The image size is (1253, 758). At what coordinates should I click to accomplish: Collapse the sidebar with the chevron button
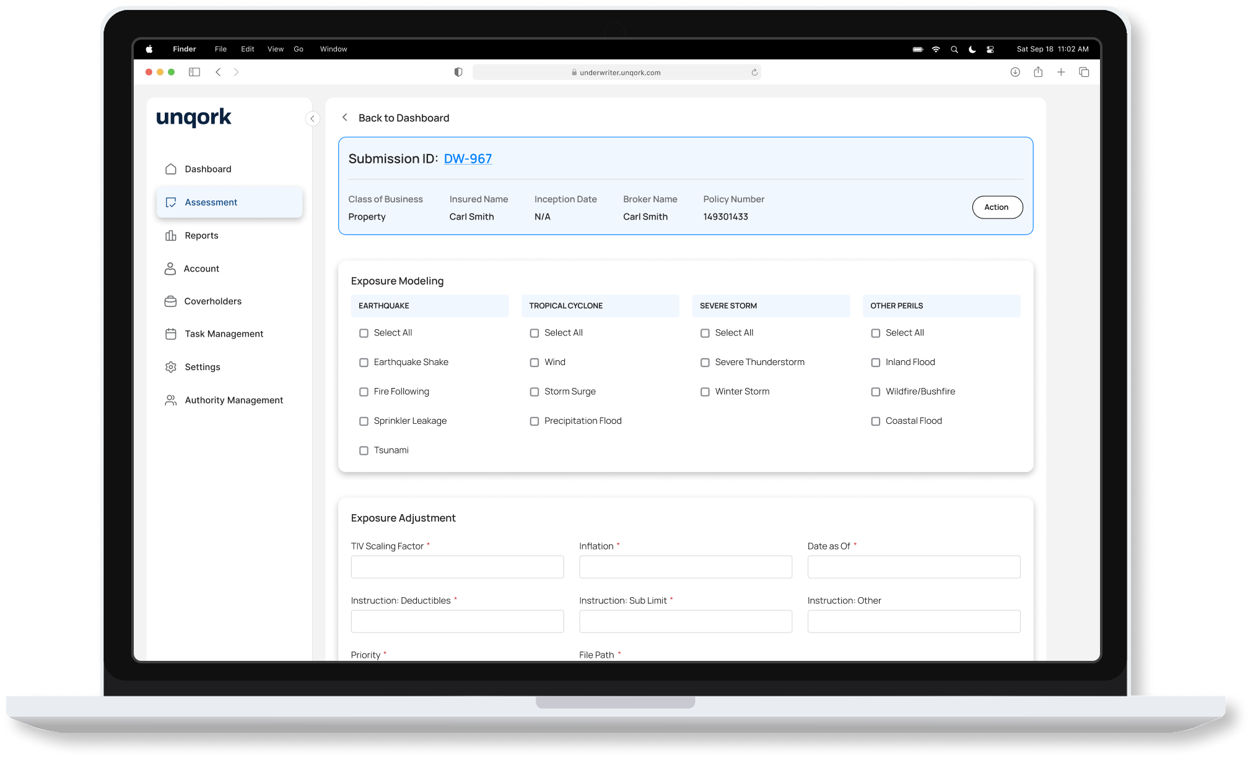tap(312, 119)
